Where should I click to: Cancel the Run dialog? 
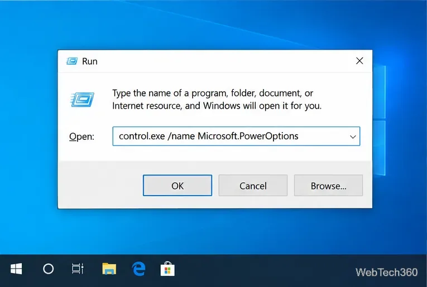tap(253, 186)
